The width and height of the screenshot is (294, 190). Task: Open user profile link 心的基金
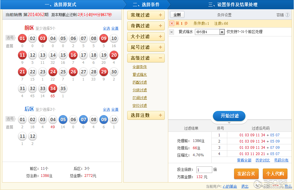tap(230, 186)
